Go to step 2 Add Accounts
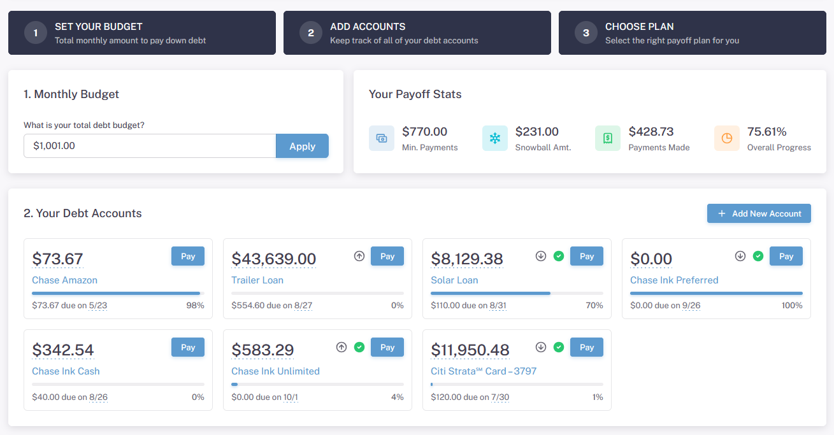The width and height of the screenshot is (834, 435). [417, 32]
